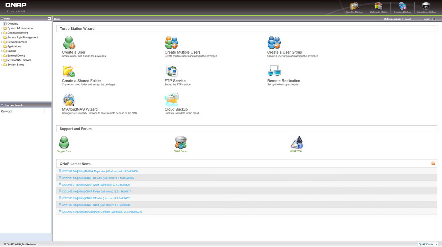
Task: Click the Cloud Backup icon
Action: [x=171, y=100]
